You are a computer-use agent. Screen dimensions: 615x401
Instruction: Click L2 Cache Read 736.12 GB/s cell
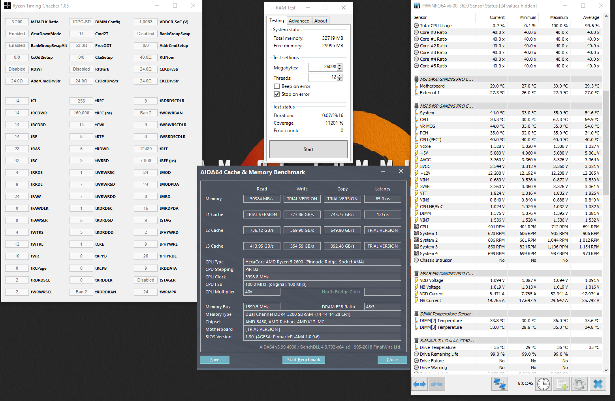coord(262,230)
